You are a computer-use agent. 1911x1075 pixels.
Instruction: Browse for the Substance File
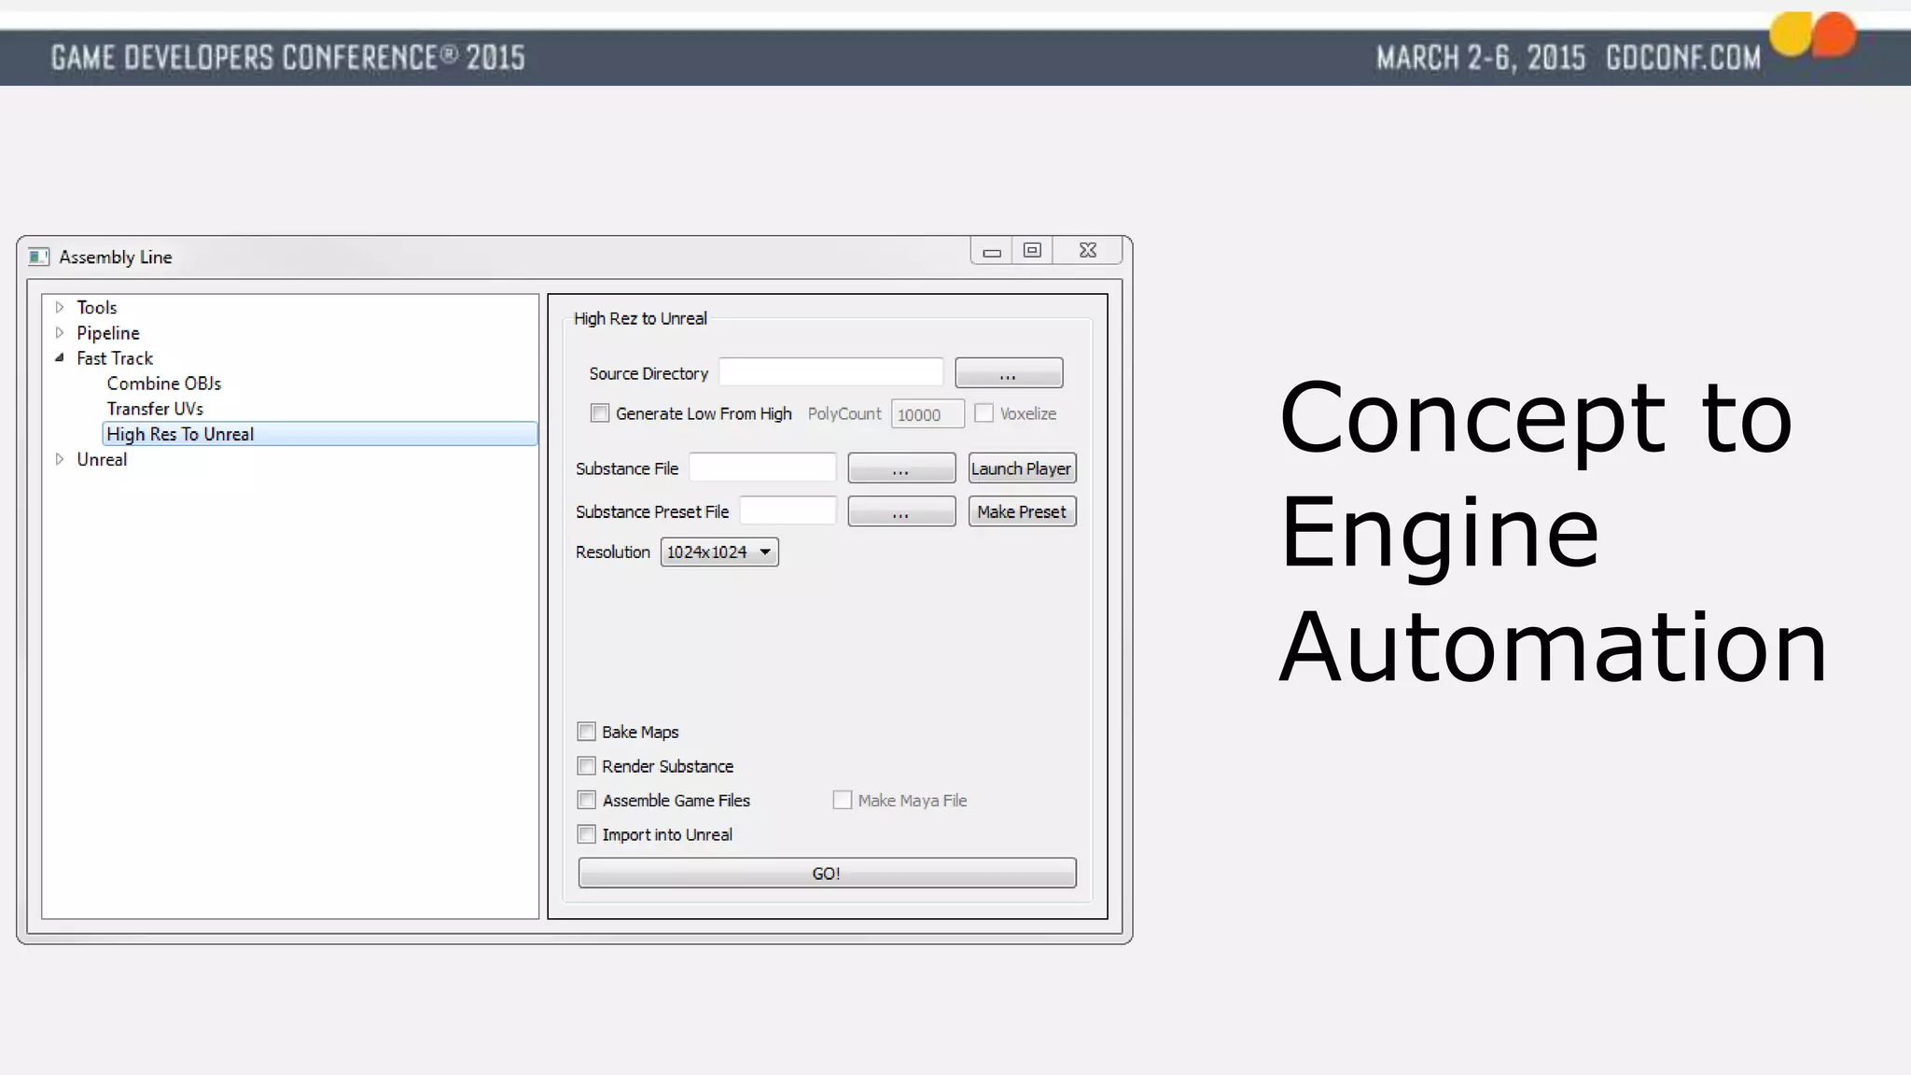coord(901,468)
